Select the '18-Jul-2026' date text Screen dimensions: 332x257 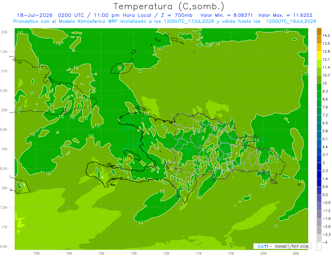(x=35, y=15)
